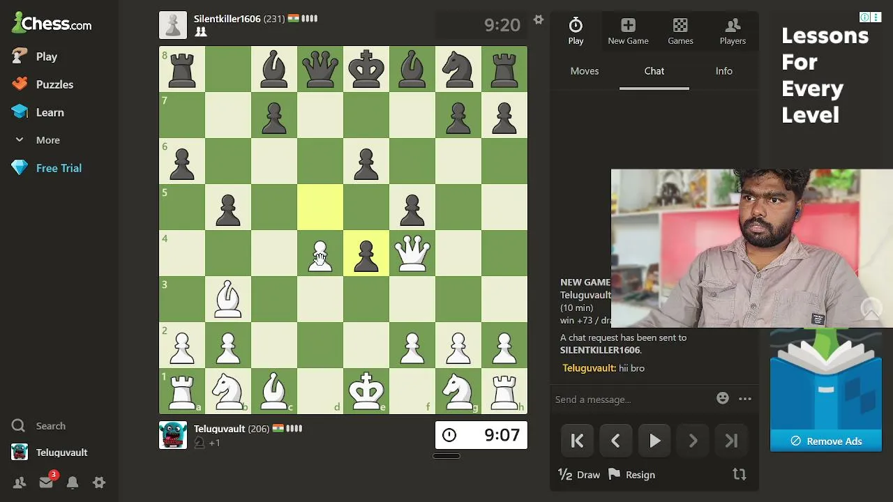
Task: Open the sidebar Search
Action: click(50, 426)
